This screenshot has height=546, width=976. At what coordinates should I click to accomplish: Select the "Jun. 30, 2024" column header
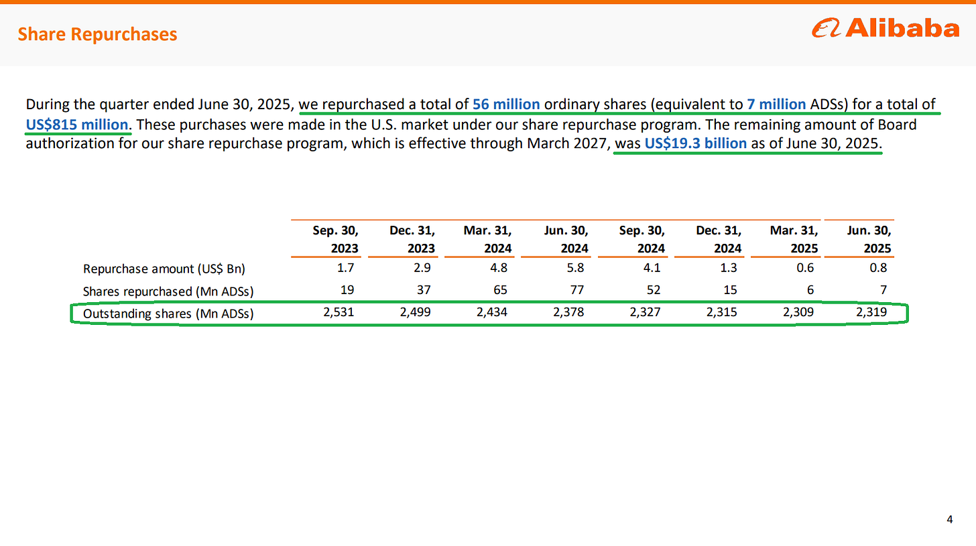(566, 239)
